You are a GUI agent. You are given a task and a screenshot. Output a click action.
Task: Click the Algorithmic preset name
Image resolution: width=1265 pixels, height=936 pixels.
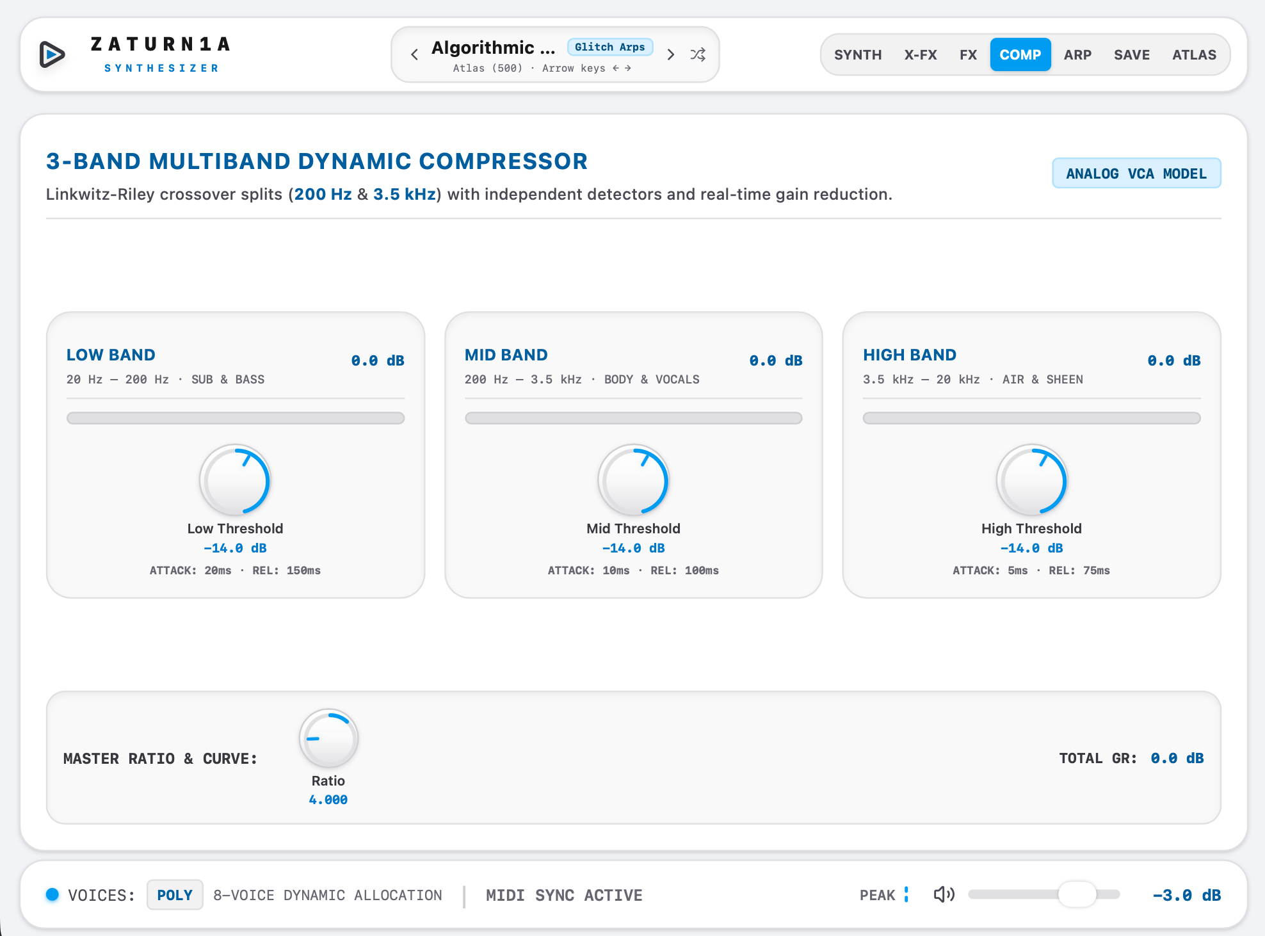tap(493, 47)
